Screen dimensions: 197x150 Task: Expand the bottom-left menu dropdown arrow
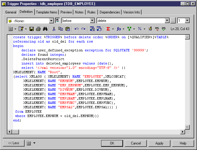(34, 143)
